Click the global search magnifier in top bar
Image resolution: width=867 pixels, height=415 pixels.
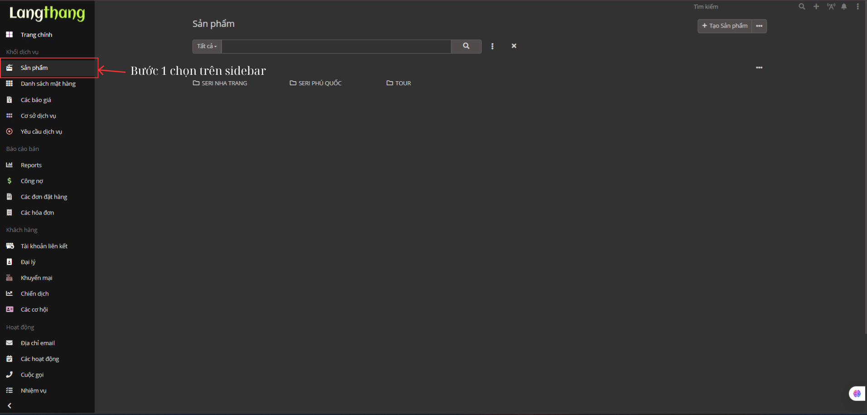(x=802, y=7)
